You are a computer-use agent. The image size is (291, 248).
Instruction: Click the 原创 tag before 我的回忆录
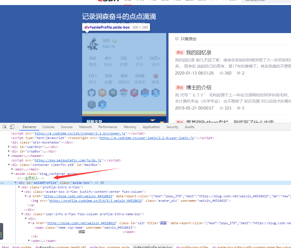coord(180,52)
